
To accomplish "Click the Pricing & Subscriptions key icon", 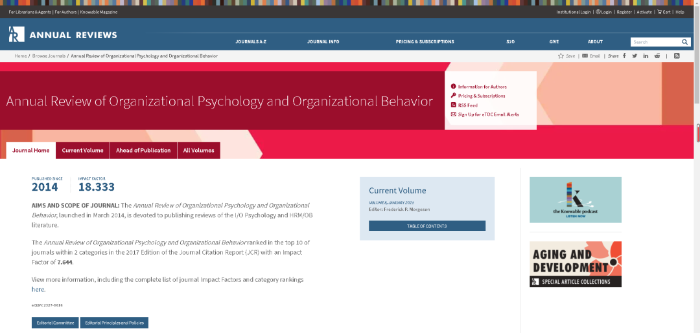I will pos(454,96).
